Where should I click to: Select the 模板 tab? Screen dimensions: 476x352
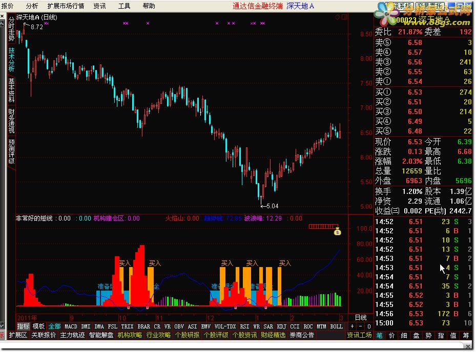pos(38,326)
